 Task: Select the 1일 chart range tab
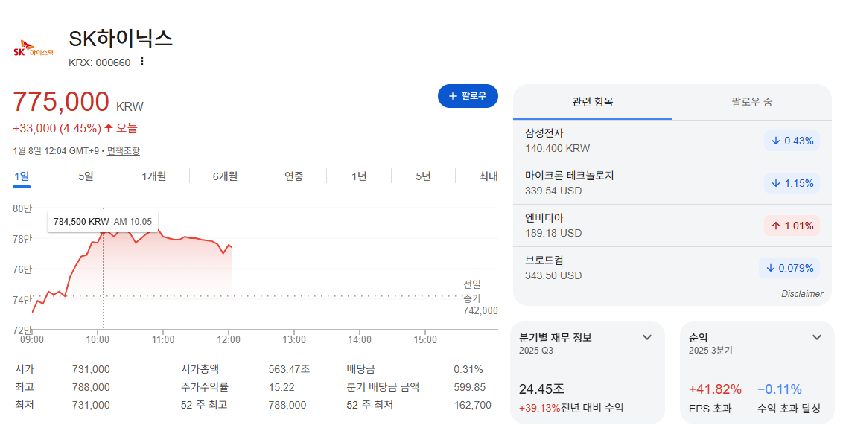coord(22,176)
